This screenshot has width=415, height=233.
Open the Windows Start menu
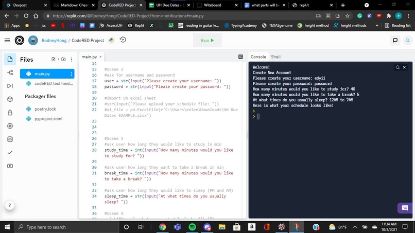point(7,227)
